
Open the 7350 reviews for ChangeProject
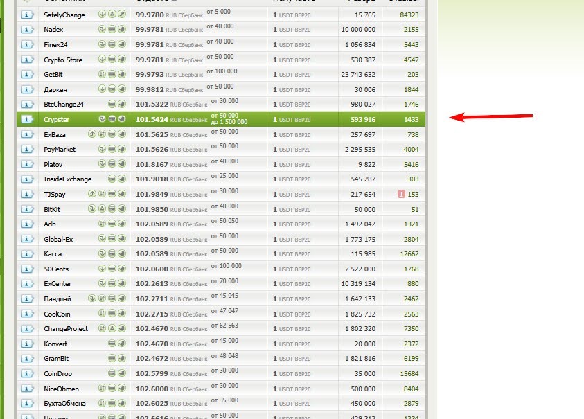pyautogui.click(x=412, y=329)
